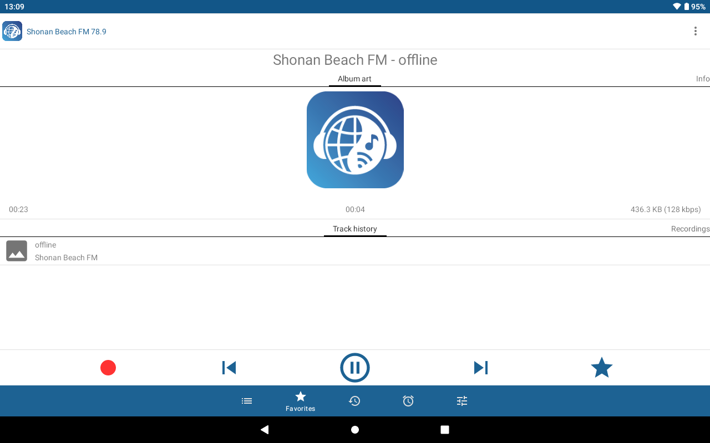Open the listening history icon

[354, 401]
